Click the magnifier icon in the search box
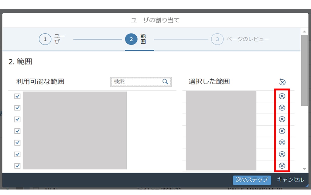This screenshot has width=311, height=195. [165, 82]
